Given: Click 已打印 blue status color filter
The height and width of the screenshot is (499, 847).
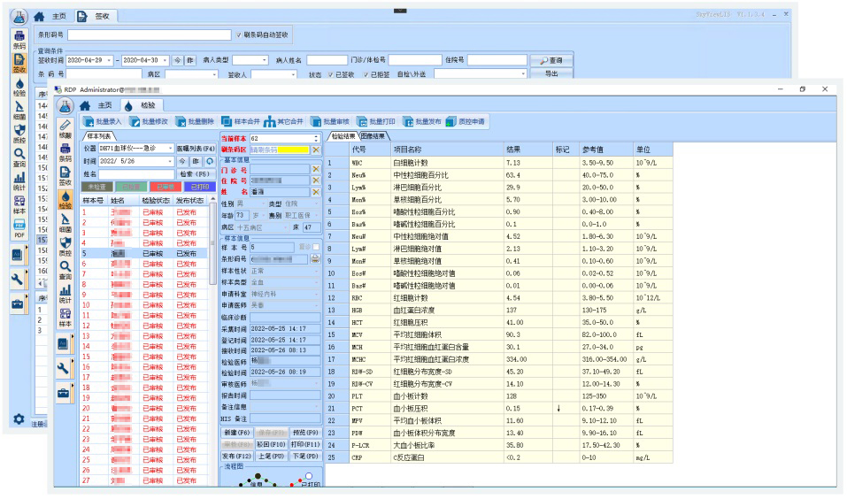Looking at the screenshot, I should (200, 187).
